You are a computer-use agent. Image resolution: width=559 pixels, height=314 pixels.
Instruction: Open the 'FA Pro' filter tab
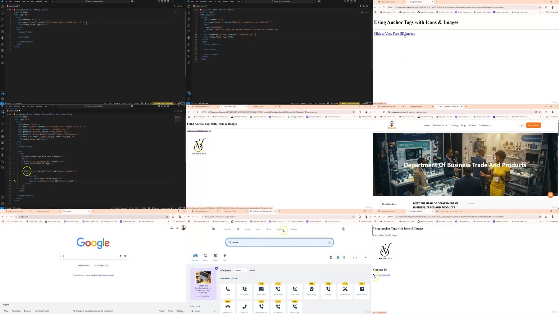[205, 257]
